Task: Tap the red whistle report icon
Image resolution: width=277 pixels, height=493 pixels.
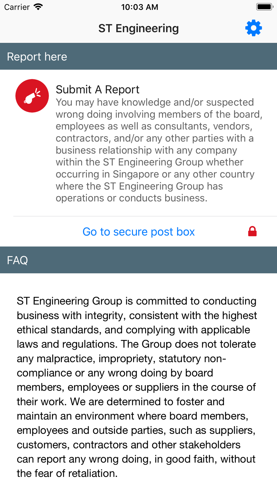Action: point(32,96)
